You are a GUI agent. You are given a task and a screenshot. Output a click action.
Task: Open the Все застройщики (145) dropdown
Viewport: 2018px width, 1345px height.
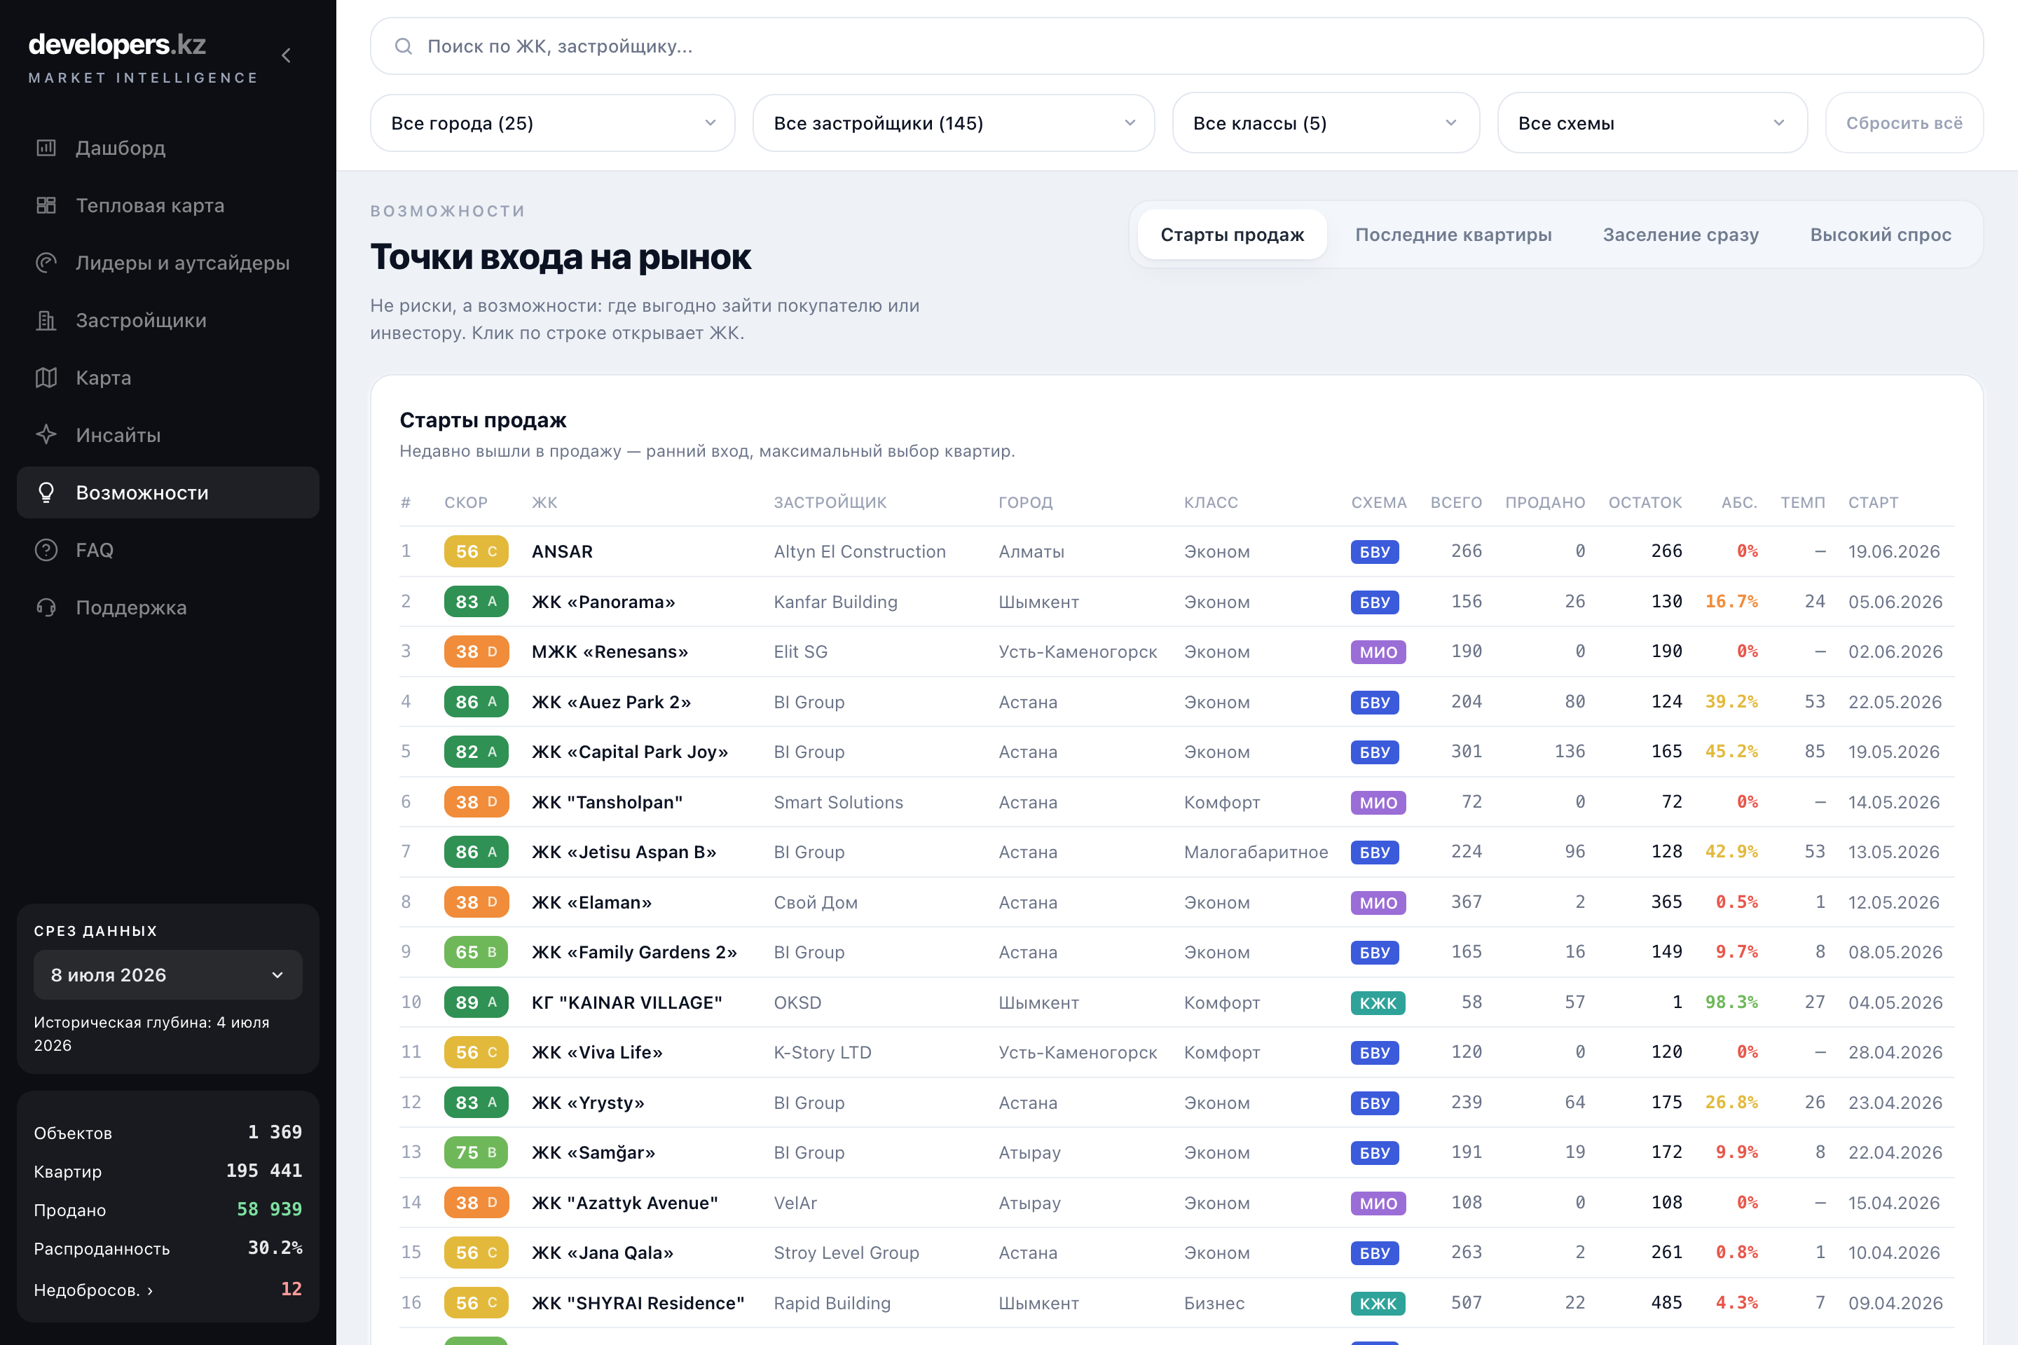(953, 123)
